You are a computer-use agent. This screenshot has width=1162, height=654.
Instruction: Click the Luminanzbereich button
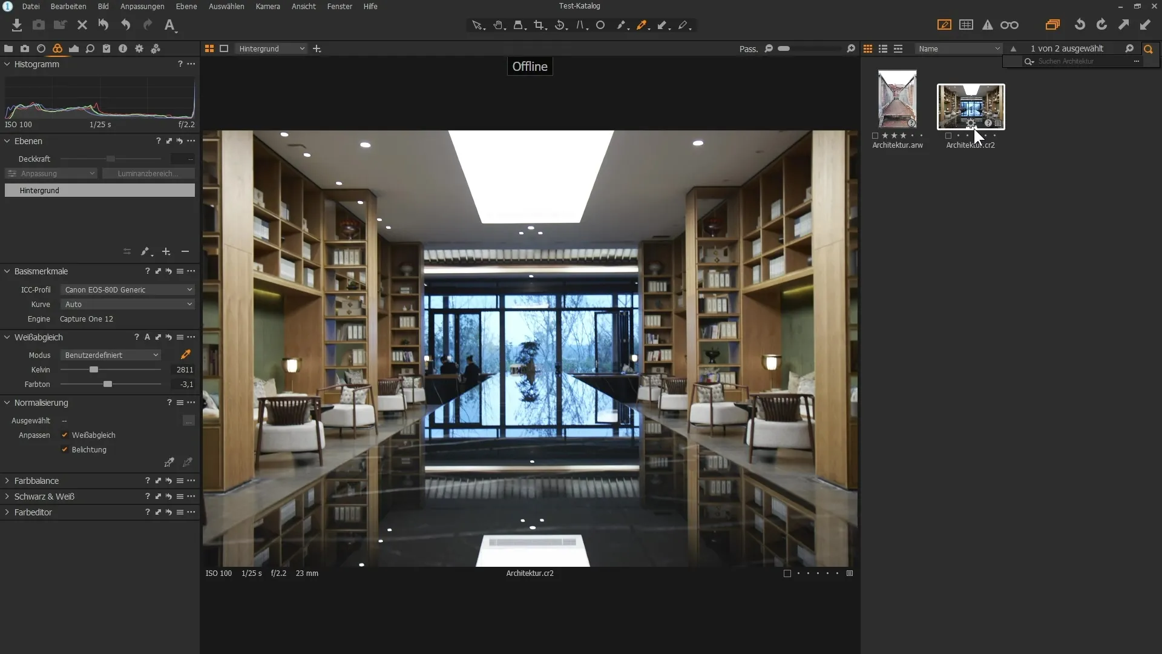(148, 173)
